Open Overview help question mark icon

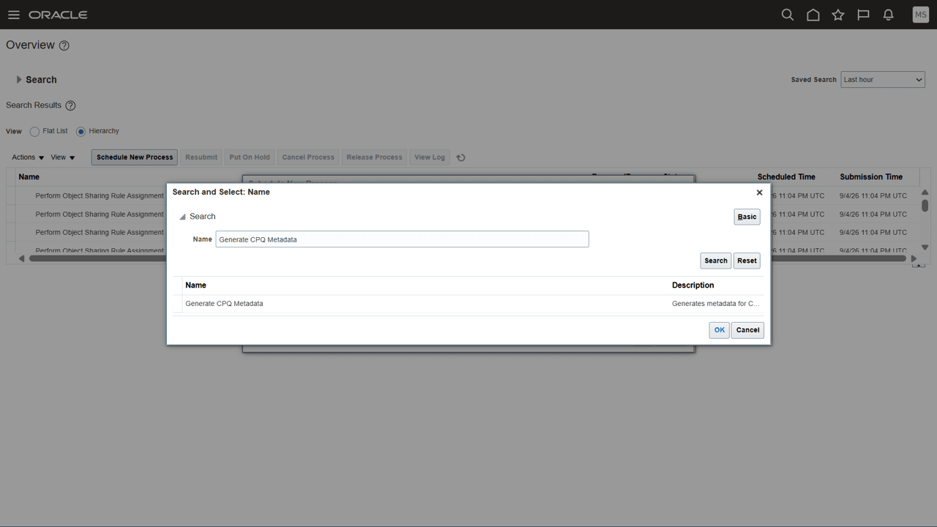click(64, 45)
